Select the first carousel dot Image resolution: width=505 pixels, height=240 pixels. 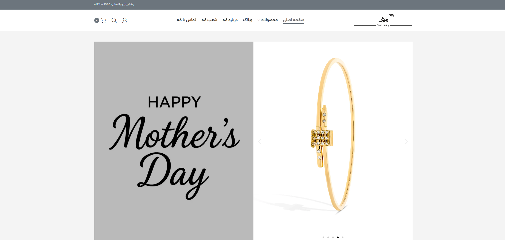tap(323, 237)
